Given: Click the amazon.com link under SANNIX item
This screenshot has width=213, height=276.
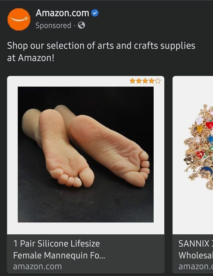Looking at the screenshot, I should point(196,266).
